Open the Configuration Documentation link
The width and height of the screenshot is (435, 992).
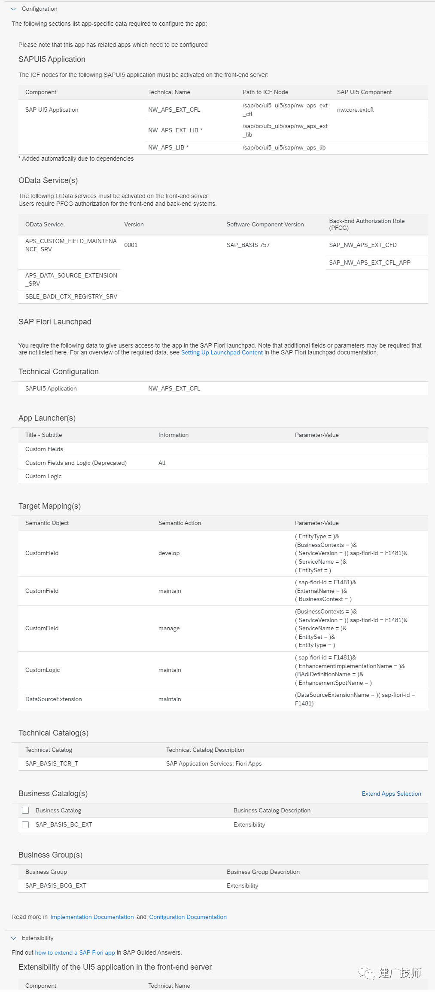tap(188, 917)
